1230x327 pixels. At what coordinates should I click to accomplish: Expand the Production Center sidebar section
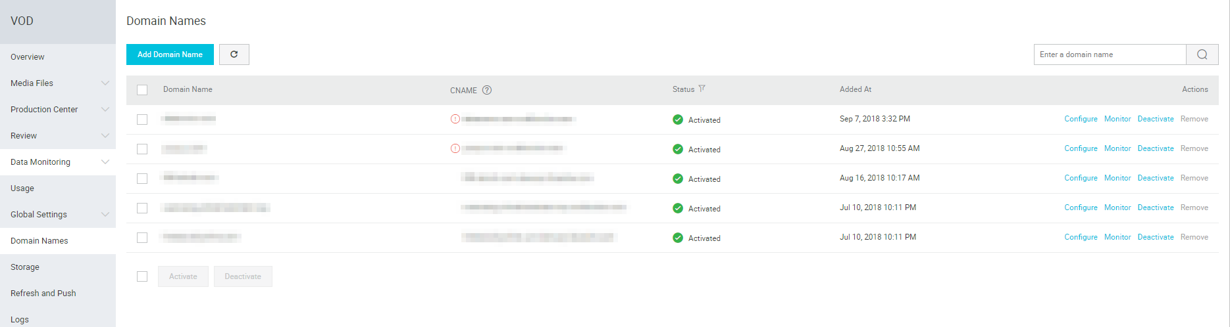pyautogui.click(x=58, y=109)
